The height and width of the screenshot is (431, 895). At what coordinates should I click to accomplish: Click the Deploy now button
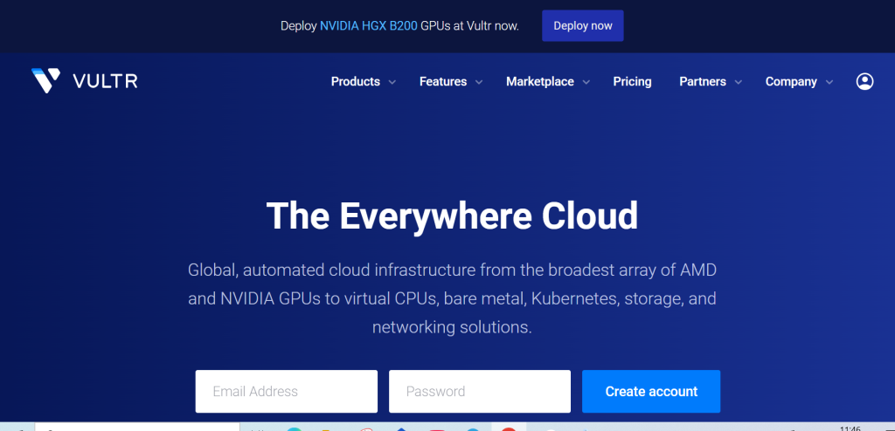[x=583, y=25]
